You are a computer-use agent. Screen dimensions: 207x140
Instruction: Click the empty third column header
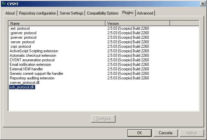pyautogui.click(x=184, y=23)
